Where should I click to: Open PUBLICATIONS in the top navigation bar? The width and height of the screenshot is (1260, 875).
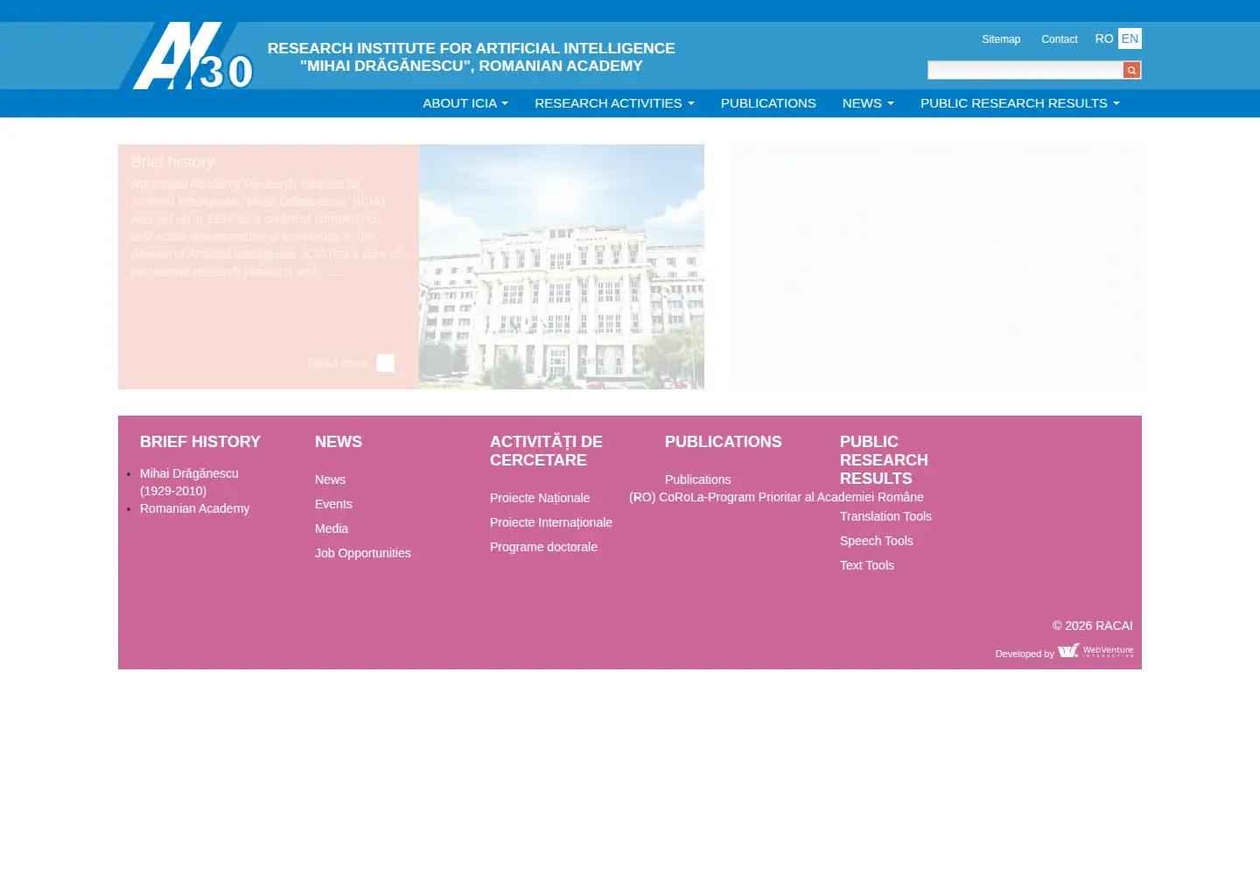(768, 103)
